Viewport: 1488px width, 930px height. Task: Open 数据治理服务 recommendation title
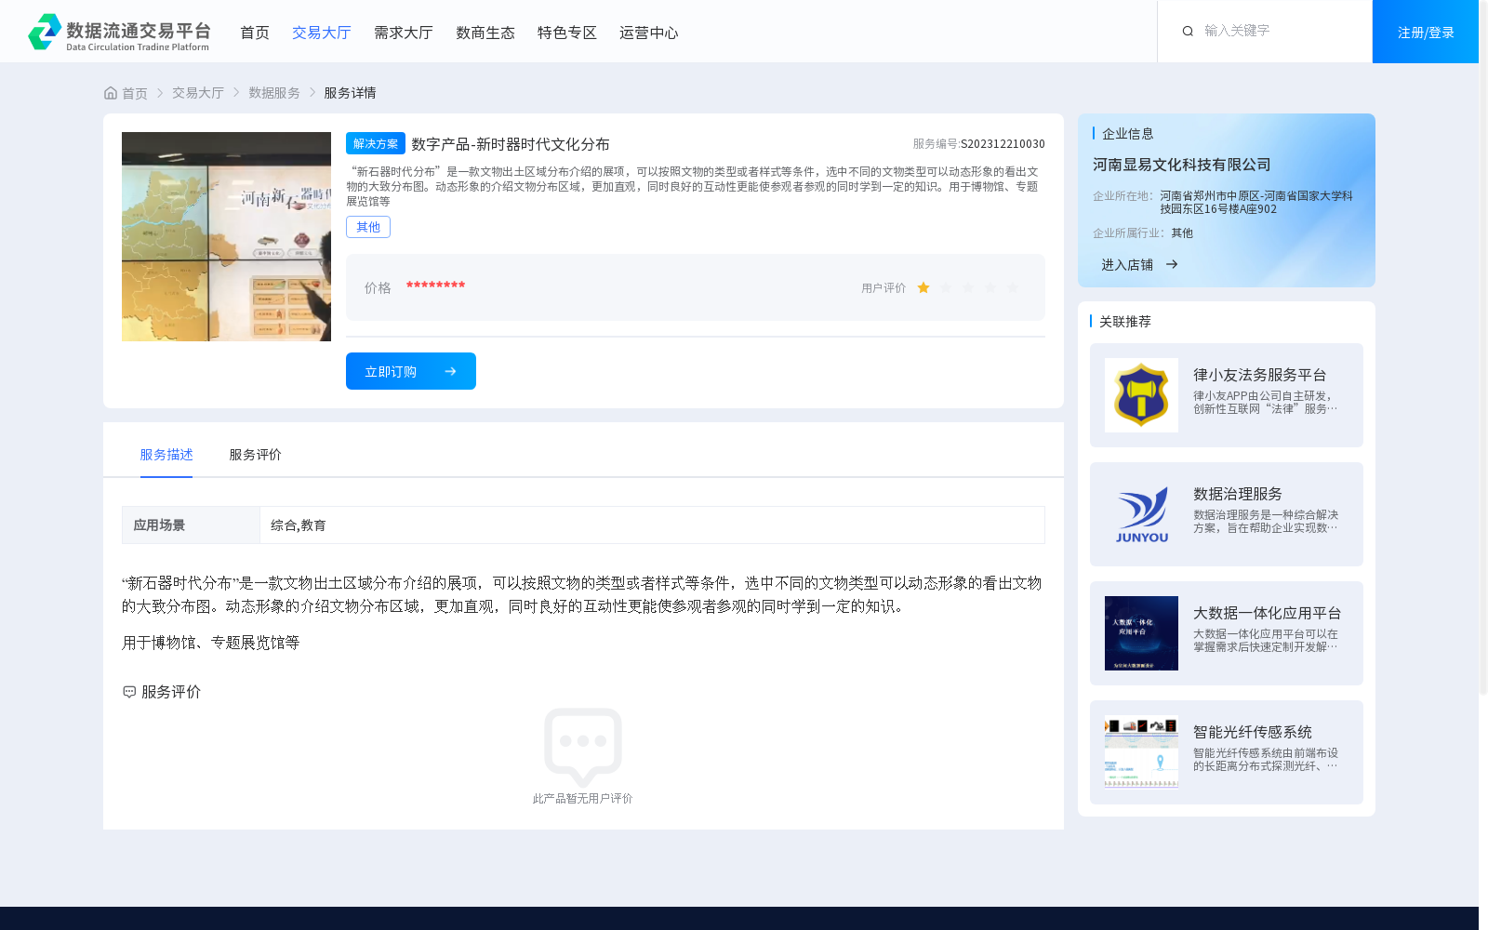(x=1238, y=494)
